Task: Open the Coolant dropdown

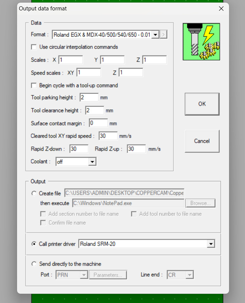Action: (92, 162)
